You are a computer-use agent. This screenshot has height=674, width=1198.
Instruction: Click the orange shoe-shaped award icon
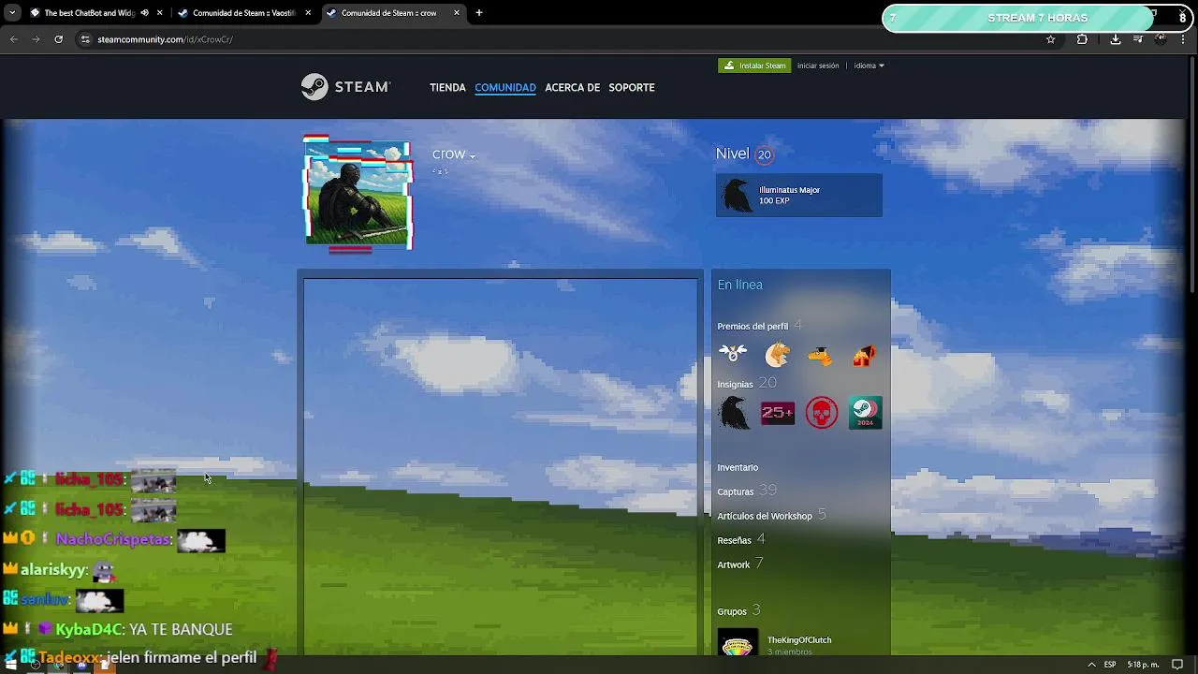(821, 356)
